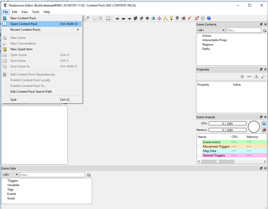Screen dimensions: 268x209
Task: Click the wall icon with red 3 in main toolbar
Action: pos(183,18)
